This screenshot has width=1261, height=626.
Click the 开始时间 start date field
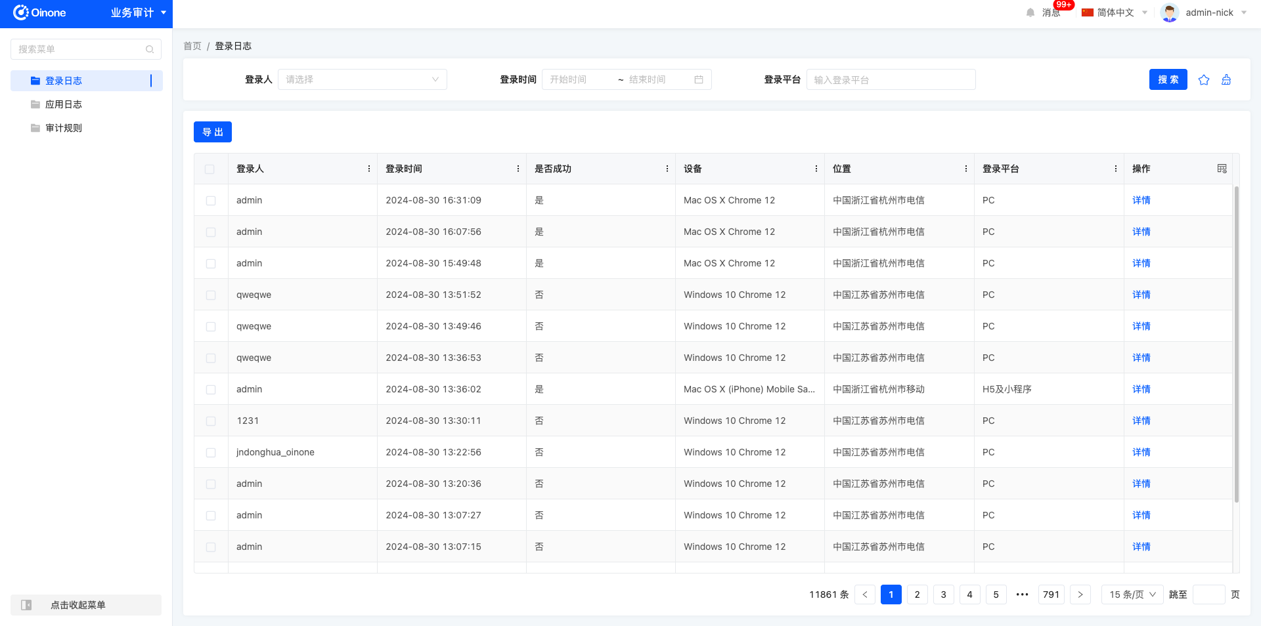579,79
